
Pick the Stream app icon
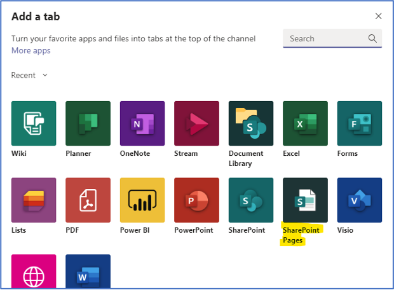tap(196, 123)
